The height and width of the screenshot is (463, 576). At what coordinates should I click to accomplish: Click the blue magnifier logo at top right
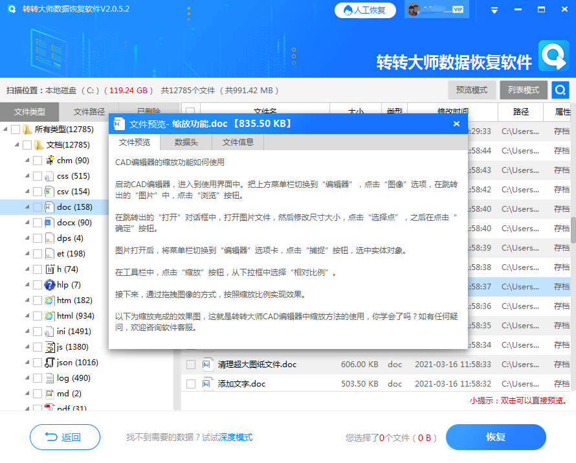coord(554,57)
